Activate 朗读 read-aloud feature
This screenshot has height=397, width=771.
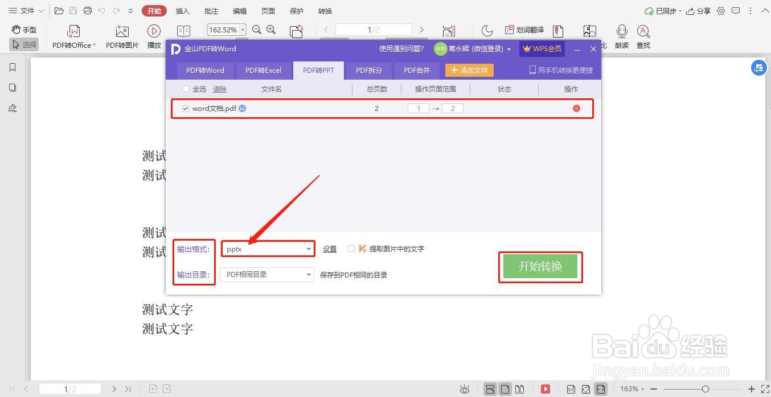click(x=621, y=35)
